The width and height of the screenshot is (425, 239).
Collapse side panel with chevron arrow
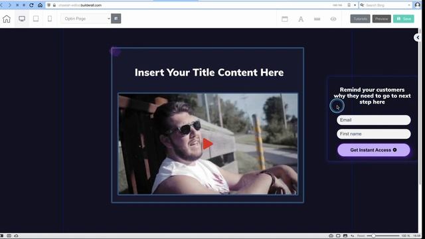point(418,37)
